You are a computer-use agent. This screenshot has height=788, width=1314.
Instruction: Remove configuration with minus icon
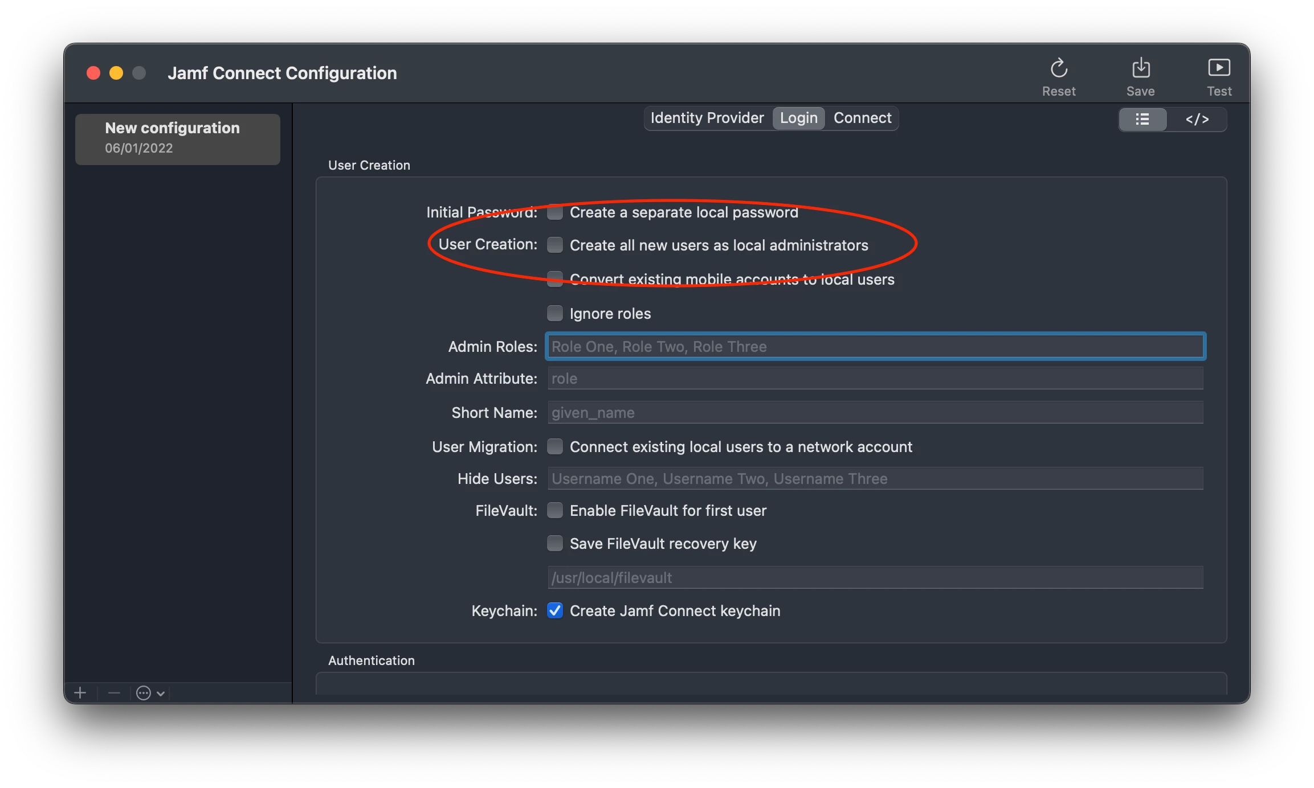114,693
